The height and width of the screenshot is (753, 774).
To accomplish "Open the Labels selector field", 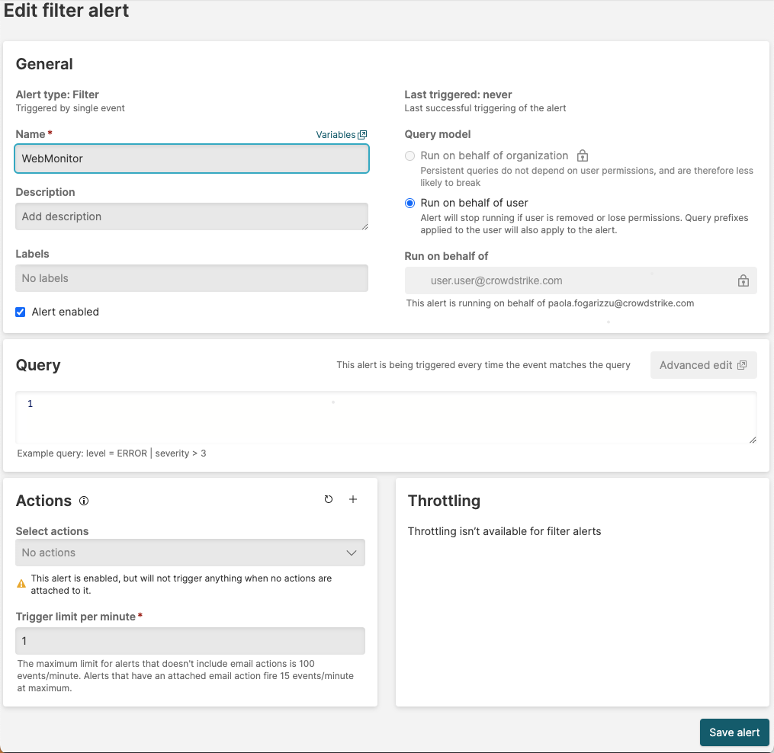I will tap(191, 278).
